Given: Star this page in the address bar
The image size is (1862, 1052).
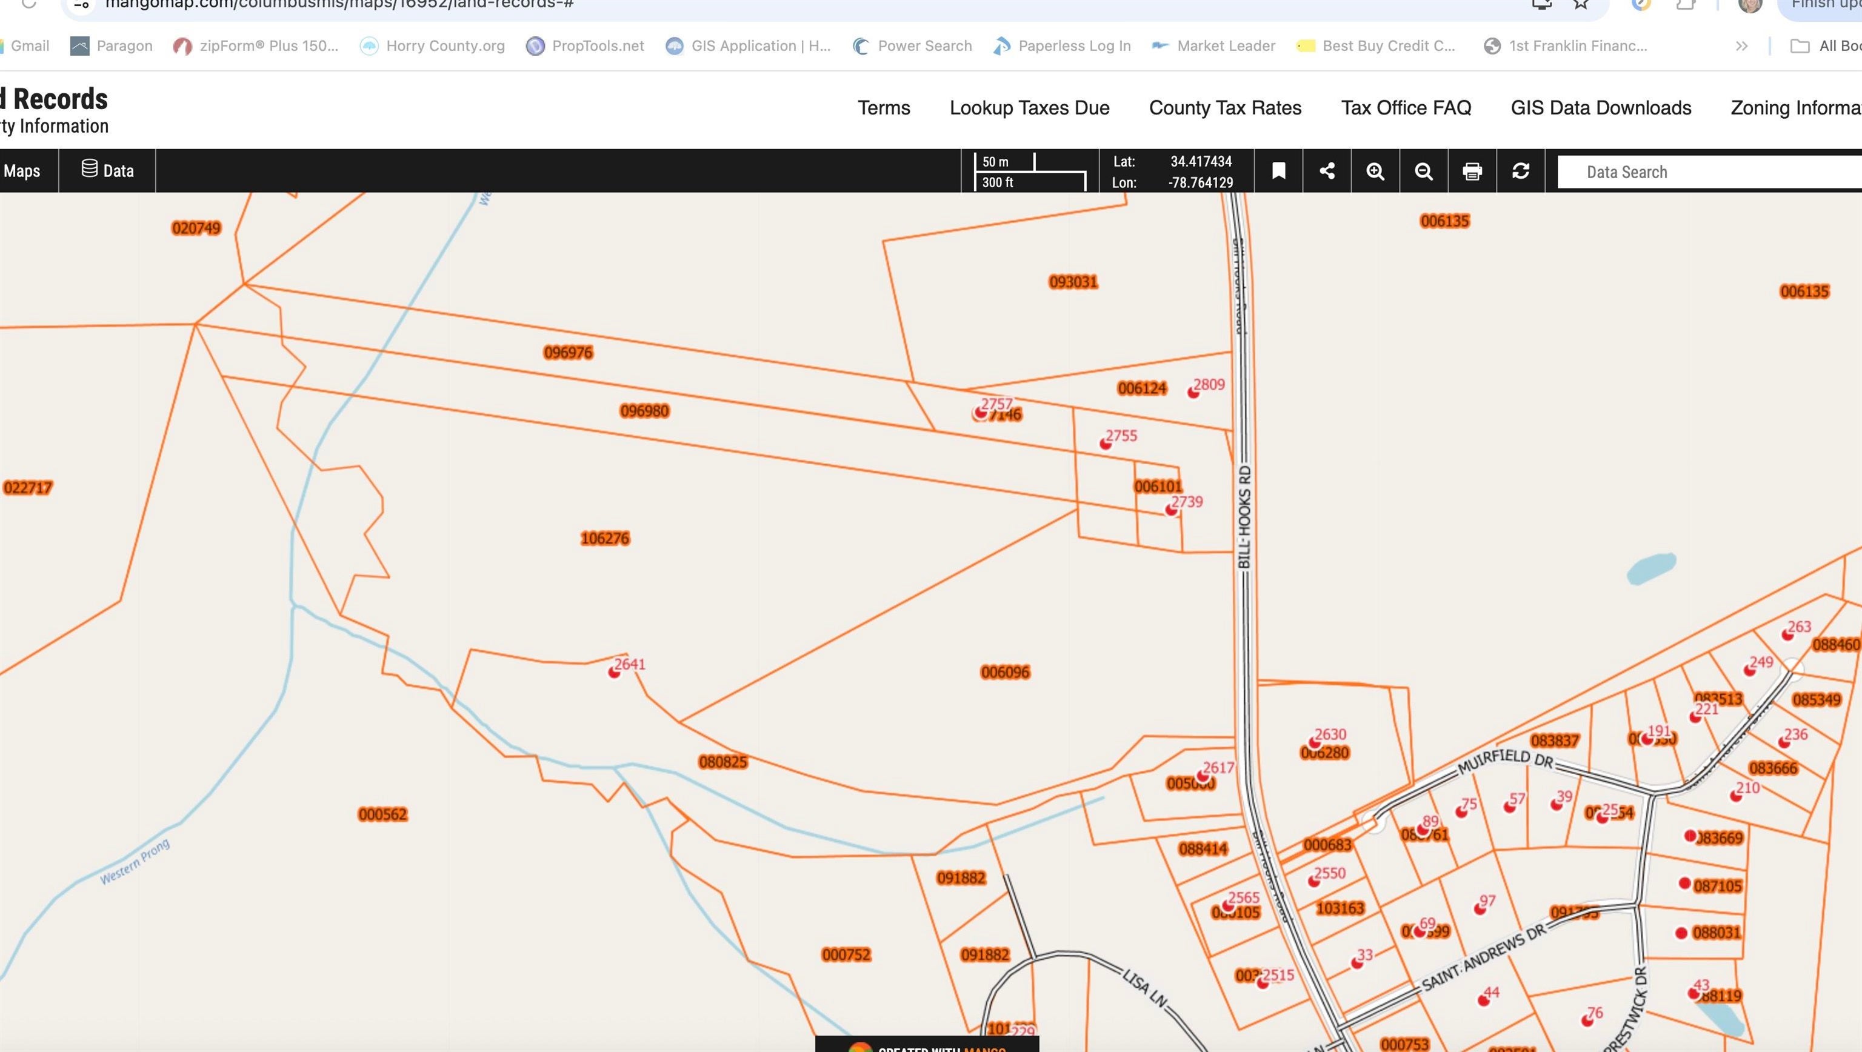Looking at the screenshot, I should click(1581, 4).
